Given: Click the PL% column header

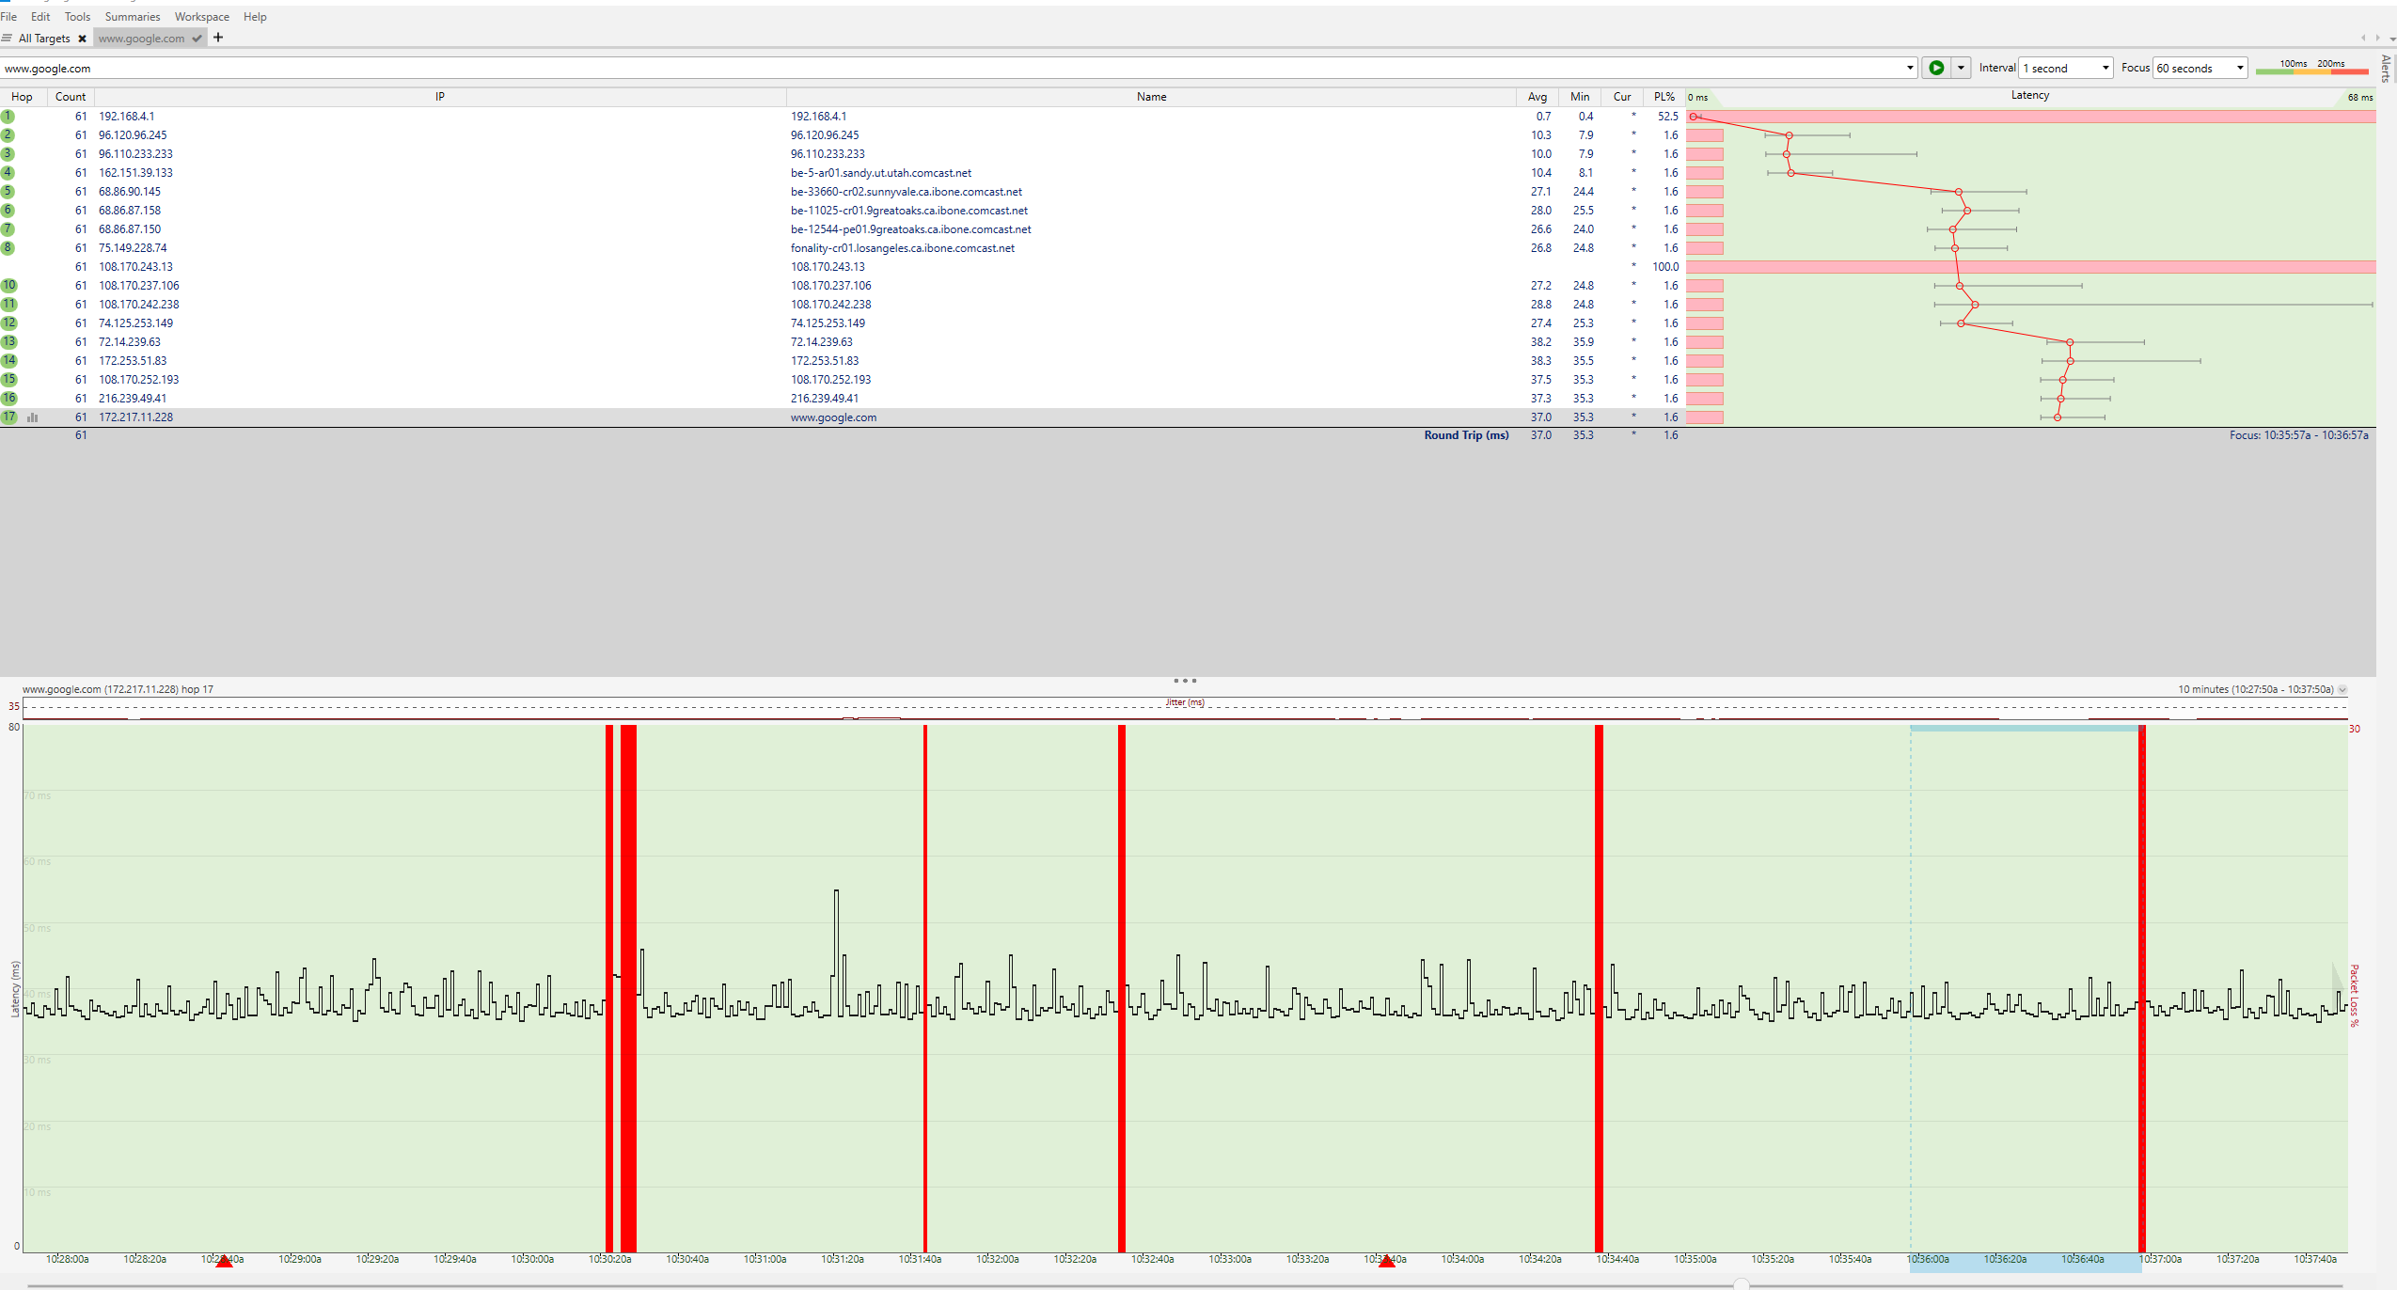Looking at the screenshot, I should [1664, 97].
